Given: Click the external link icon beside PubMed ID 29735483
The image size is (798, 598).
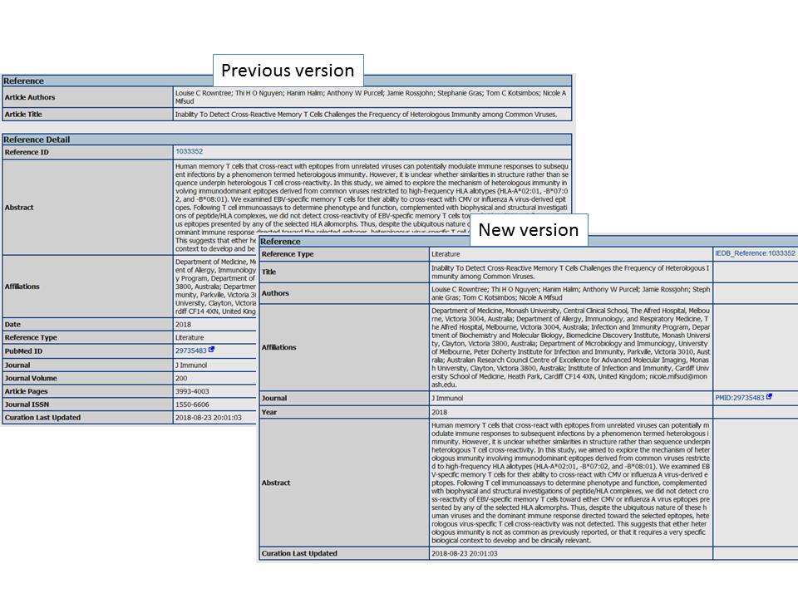Looking at the screenshot, I should [x=211, y=350].
